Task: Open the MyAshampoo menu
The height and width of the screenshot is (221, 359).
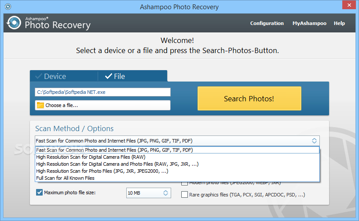Action: 309,23
